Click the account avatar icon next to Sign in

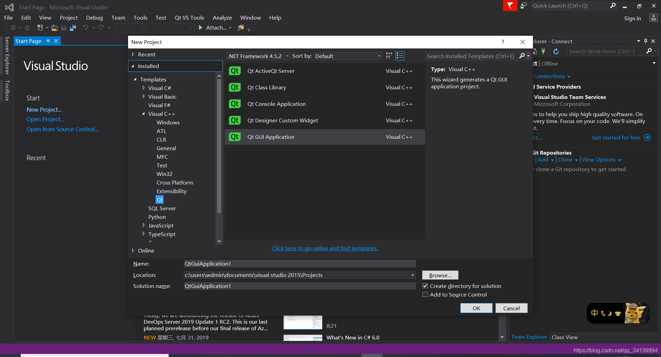(653, 18)
